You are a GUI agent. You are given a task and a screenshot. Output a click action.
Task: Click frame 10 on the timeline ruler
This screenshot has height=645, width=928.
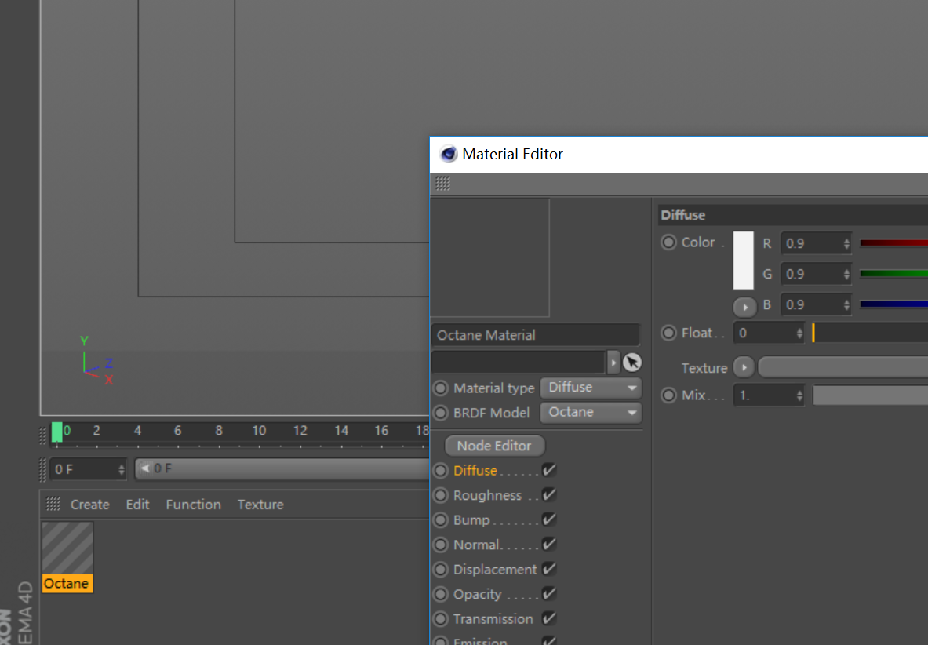pos(259,431)
